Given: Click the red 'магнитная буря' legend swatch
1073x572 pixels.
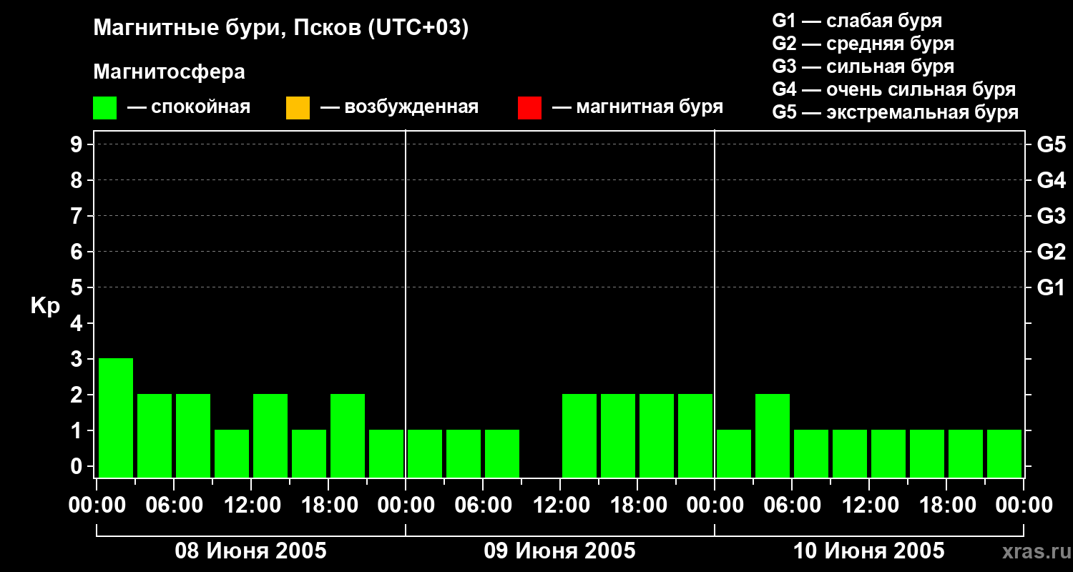Looking at the screenshot, I should [529, 108].
